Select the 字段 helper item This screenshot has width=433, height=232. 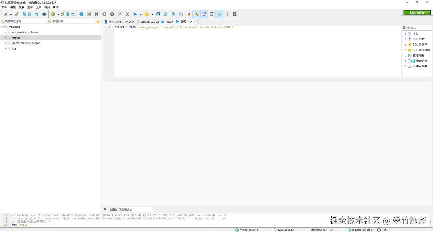[x=415, y=34]
